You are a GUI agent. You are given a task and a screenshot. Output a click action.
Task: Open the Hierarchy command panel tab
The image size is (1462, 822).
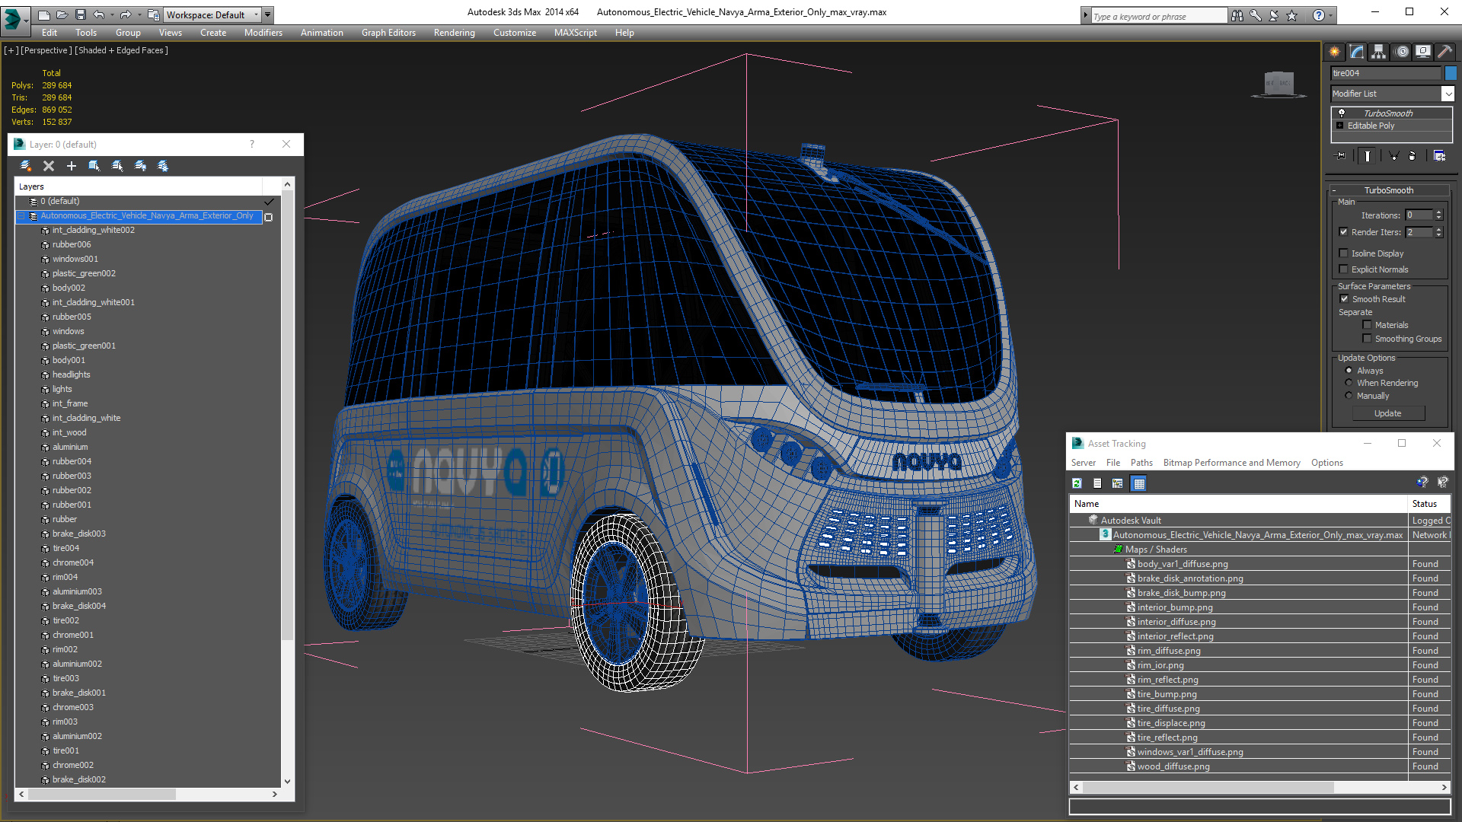coord(1379,52)
